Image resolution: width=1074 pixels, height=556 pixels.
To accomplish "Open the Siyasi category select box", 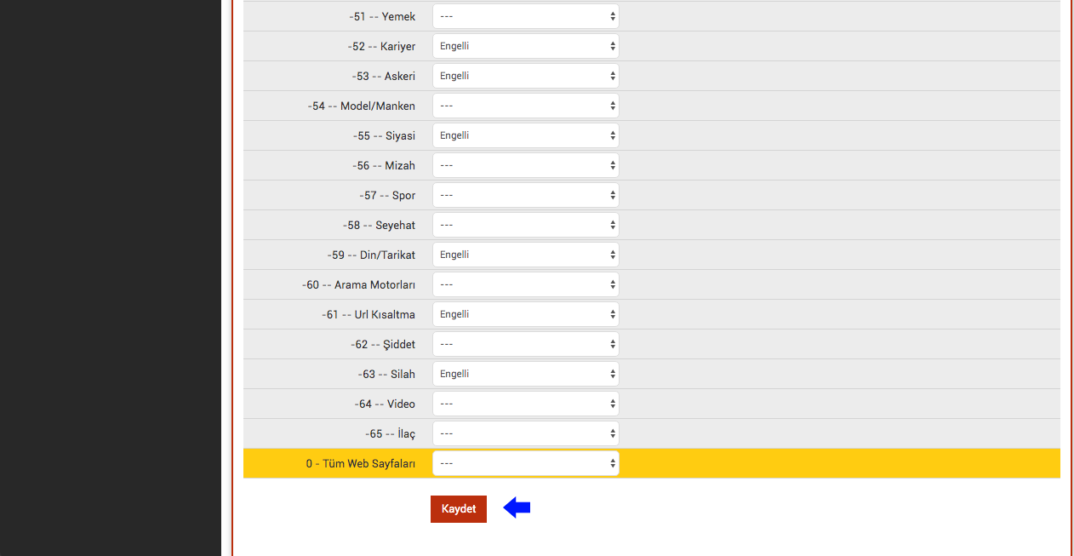I will 526,135.
